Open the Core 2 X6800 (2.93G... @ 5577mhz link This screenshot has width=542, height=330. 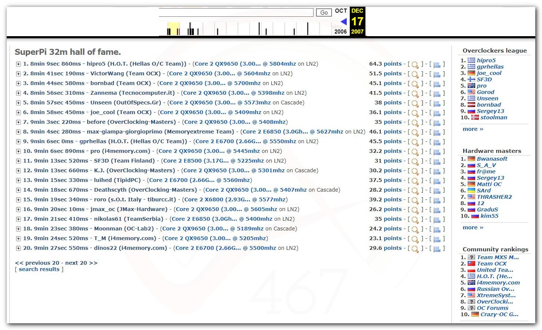tap(235, 199)
